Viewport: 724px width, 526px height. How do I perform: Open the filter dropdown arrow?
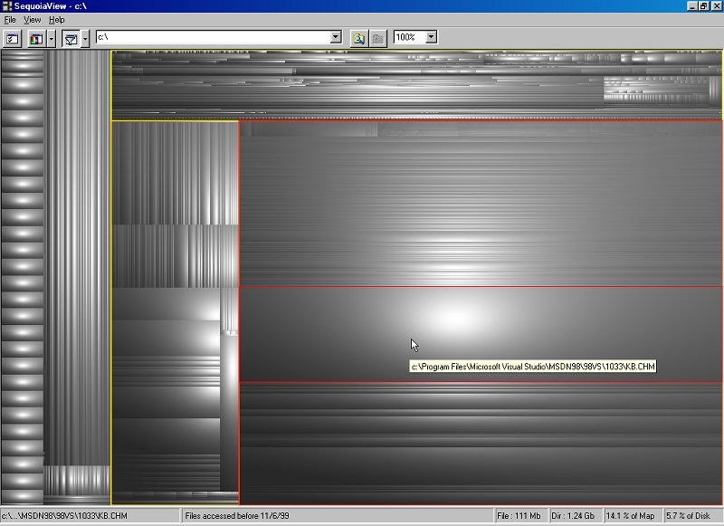(x=85, y=38)
